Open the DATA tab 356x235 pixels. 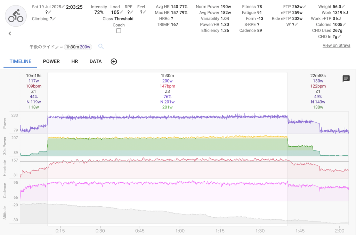[x=96, y=61]
